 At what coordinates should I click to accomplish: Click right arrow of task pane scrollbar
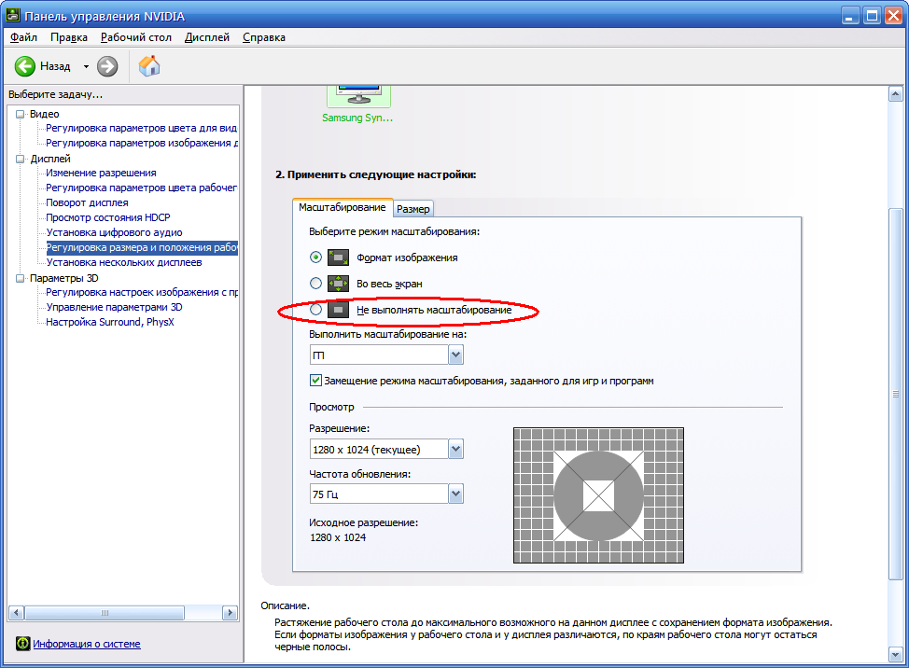tap(231, 612)
